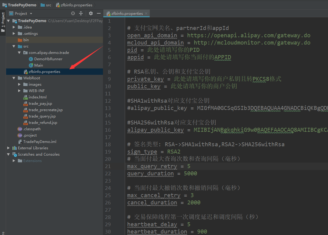Collapse Scratches and Consoles node

pyautogui.click(x=8, y=154)
